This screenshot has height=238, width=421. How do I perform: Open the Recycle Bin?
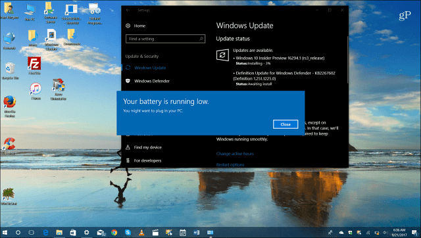click(x=11, y=71)
